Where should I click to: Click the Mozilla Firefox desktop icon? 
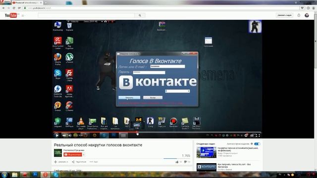(x=57, y=59)
